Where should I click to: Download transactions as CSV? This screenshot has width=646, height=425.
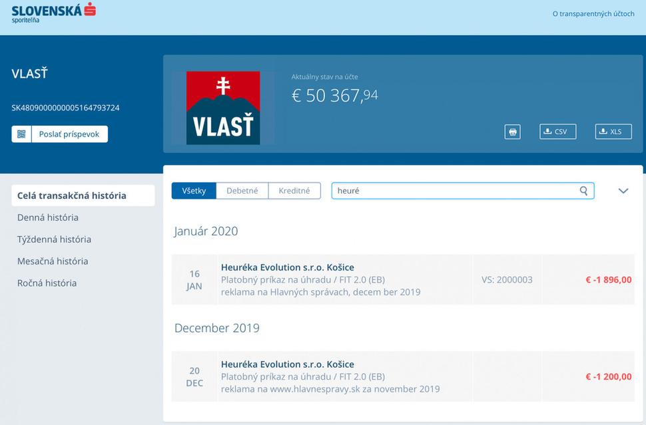558,132
